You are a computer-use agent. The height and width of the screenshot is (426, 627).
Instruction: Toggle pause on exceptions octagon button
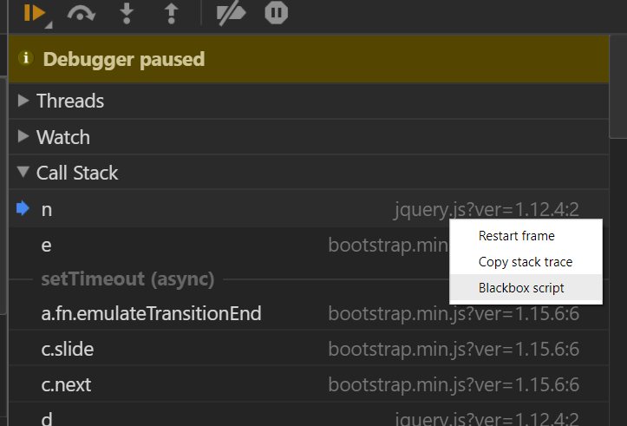click(277, 12)
